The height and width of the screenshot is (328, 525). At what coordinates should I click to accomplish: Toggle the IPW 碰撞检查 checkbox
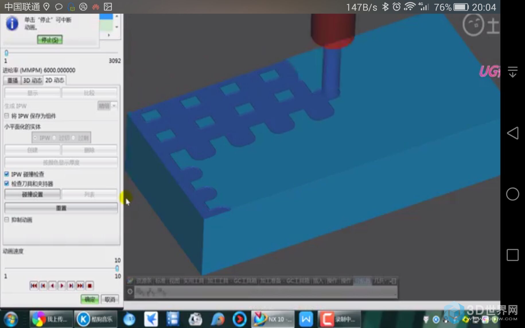7,174
